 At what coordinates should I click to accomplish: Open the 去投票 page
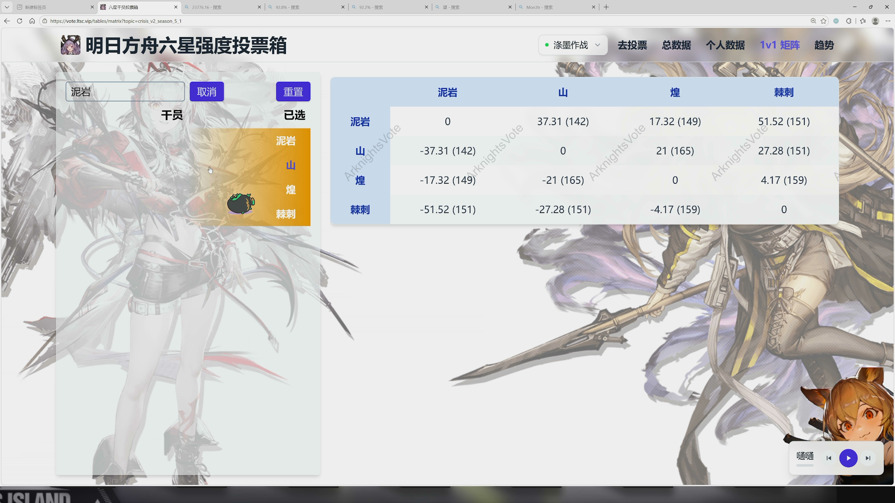pos(632,45)
